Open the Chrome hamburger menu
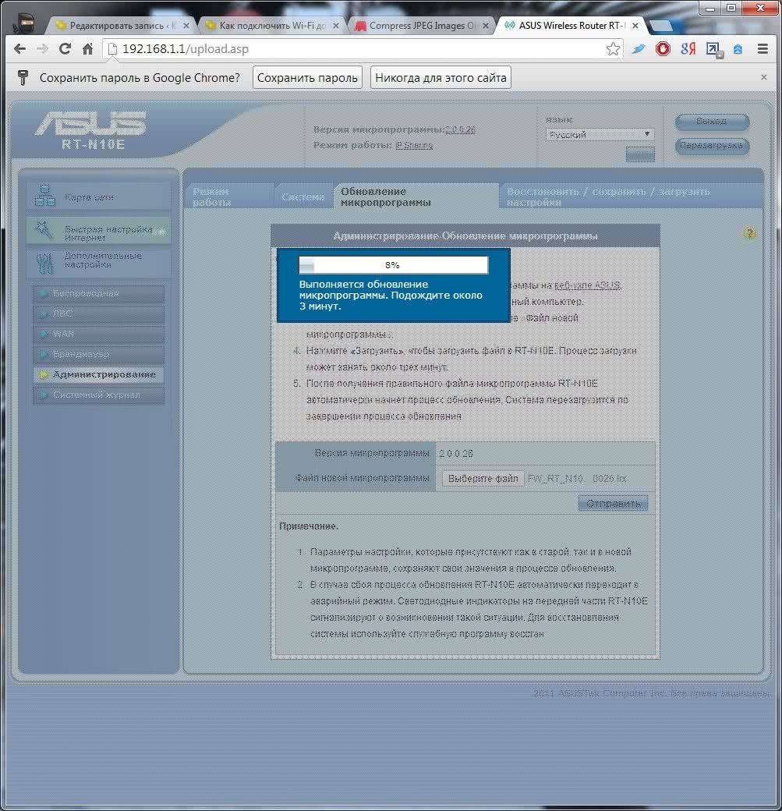The height and width of the screenshot is (811, 782). click(763, 49)
